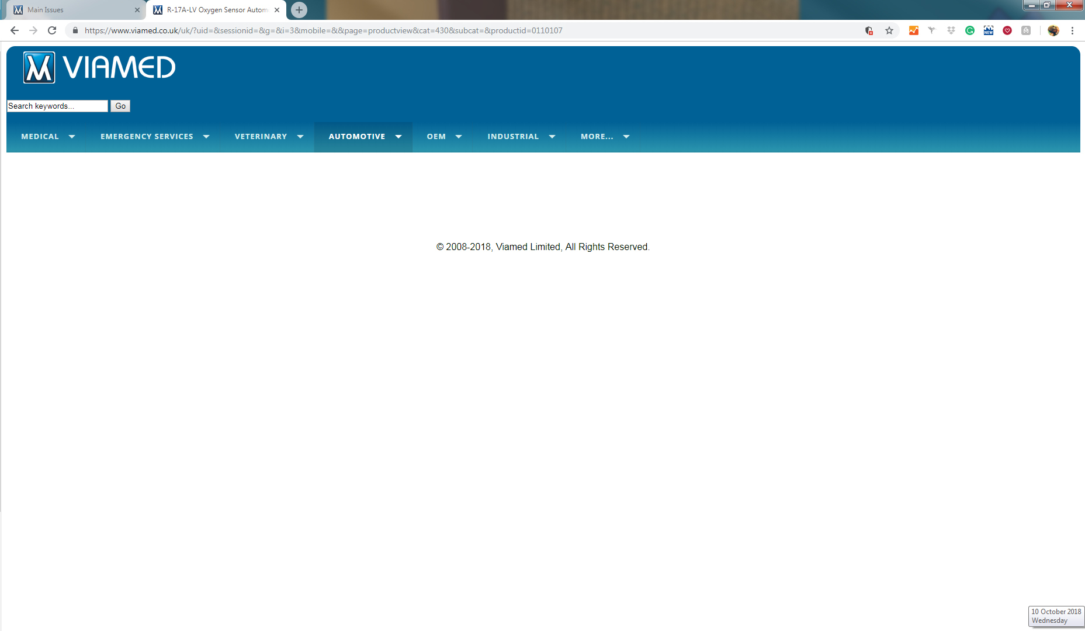Click the Dropbox extension icon
Screen dimensions: 1085x631
951,30
